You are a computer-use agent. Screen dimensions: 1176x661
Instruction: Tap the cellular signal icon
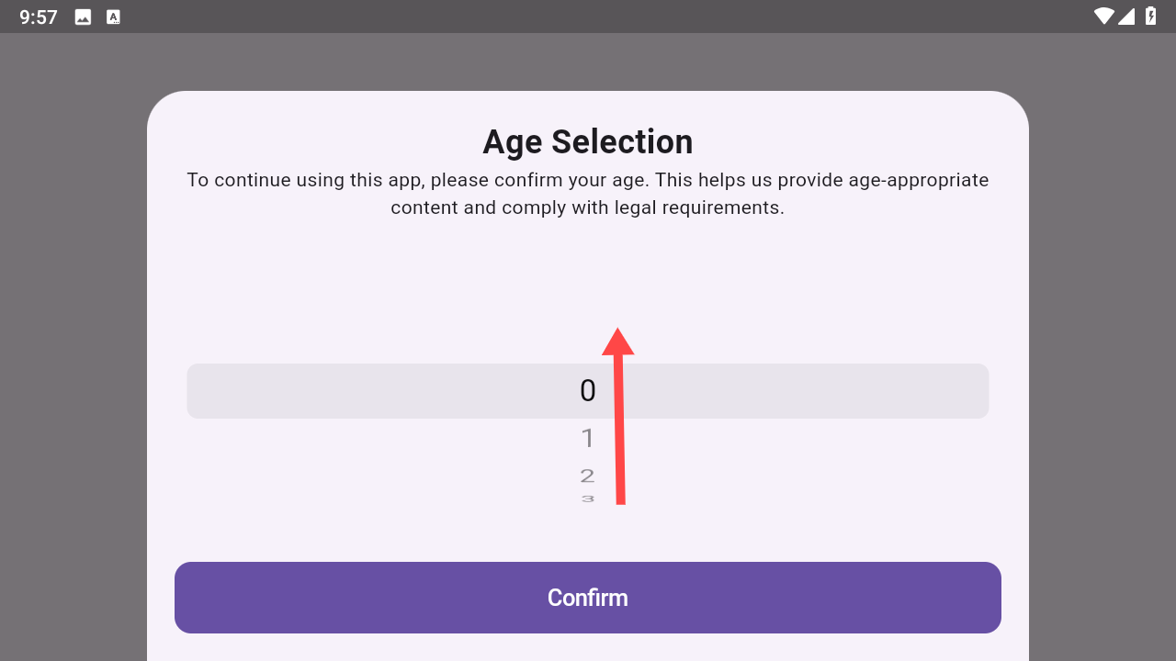click(x=1126, y=16)
